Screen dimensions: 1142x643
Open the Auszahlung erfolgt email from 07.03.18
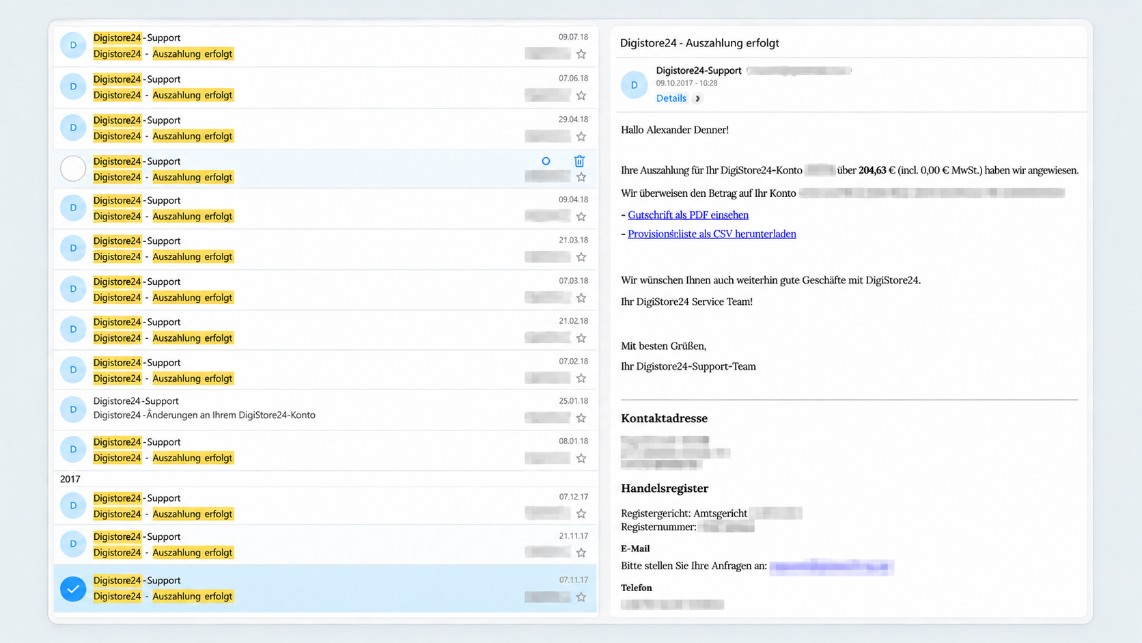coord(325,290)
